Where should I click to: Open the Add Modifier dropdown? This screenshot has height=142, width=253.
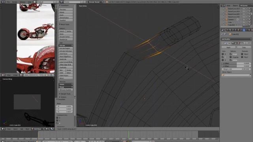(x=236, y=39)
